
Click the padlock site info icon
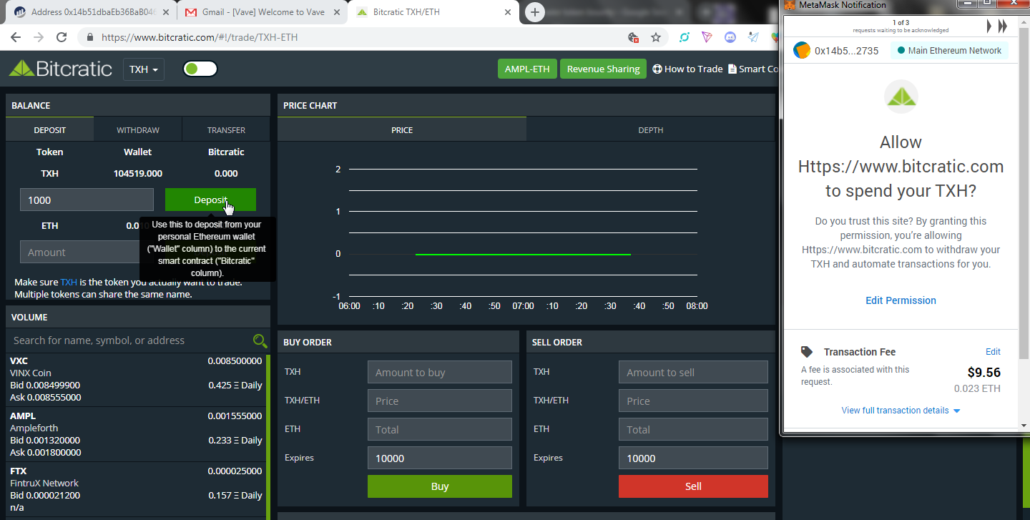[90, 37]
